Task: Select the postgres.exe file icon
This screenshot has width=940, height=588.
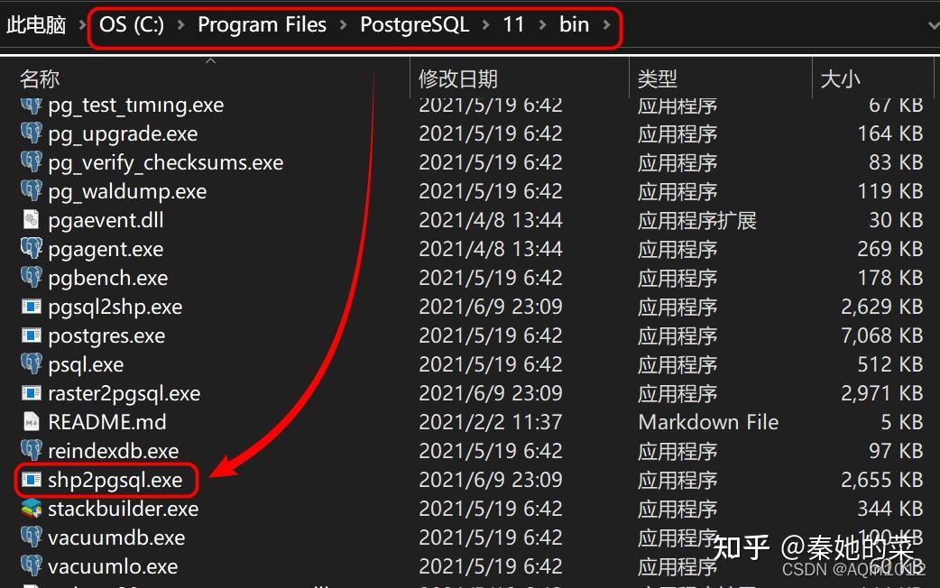Action: (x=32, y=335)
